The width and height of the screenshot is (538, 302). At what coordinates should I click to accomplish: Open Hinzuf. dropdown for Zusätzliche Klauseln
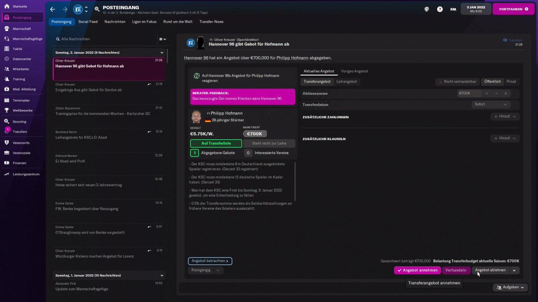coord(505,138)
